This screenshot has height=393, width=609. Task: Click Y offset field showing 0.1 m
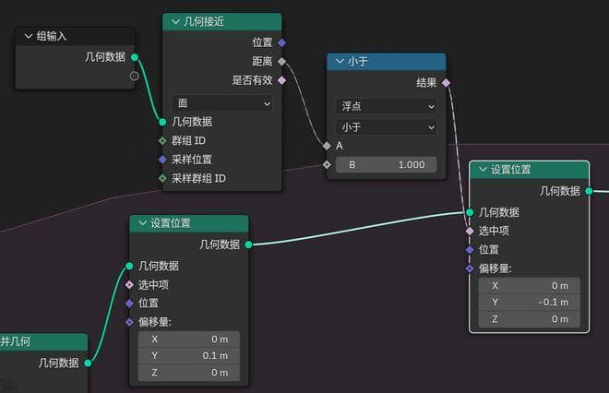coord(189,356)
